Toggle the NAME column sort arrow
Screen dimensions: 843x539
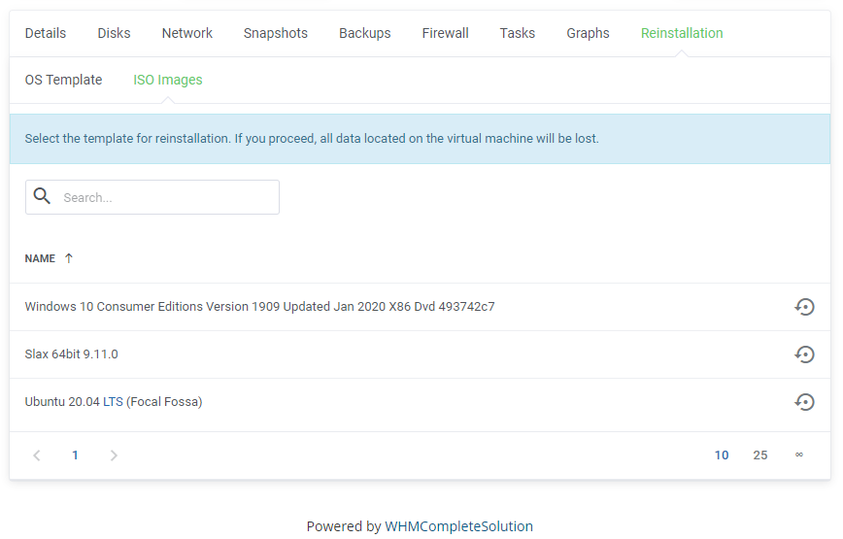(69, 258)
